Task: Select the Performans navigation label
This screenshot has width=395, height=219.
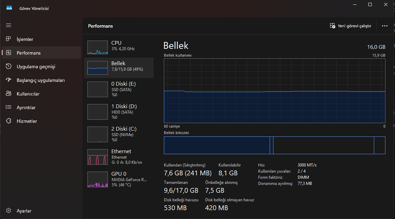Action: [28, 53]
